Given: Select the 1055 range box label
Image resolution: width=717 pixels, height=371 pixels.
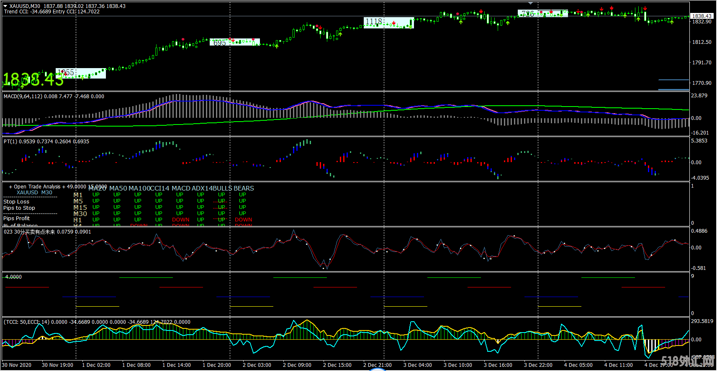Looking at the screenshot, I should [x=66, y=73].
